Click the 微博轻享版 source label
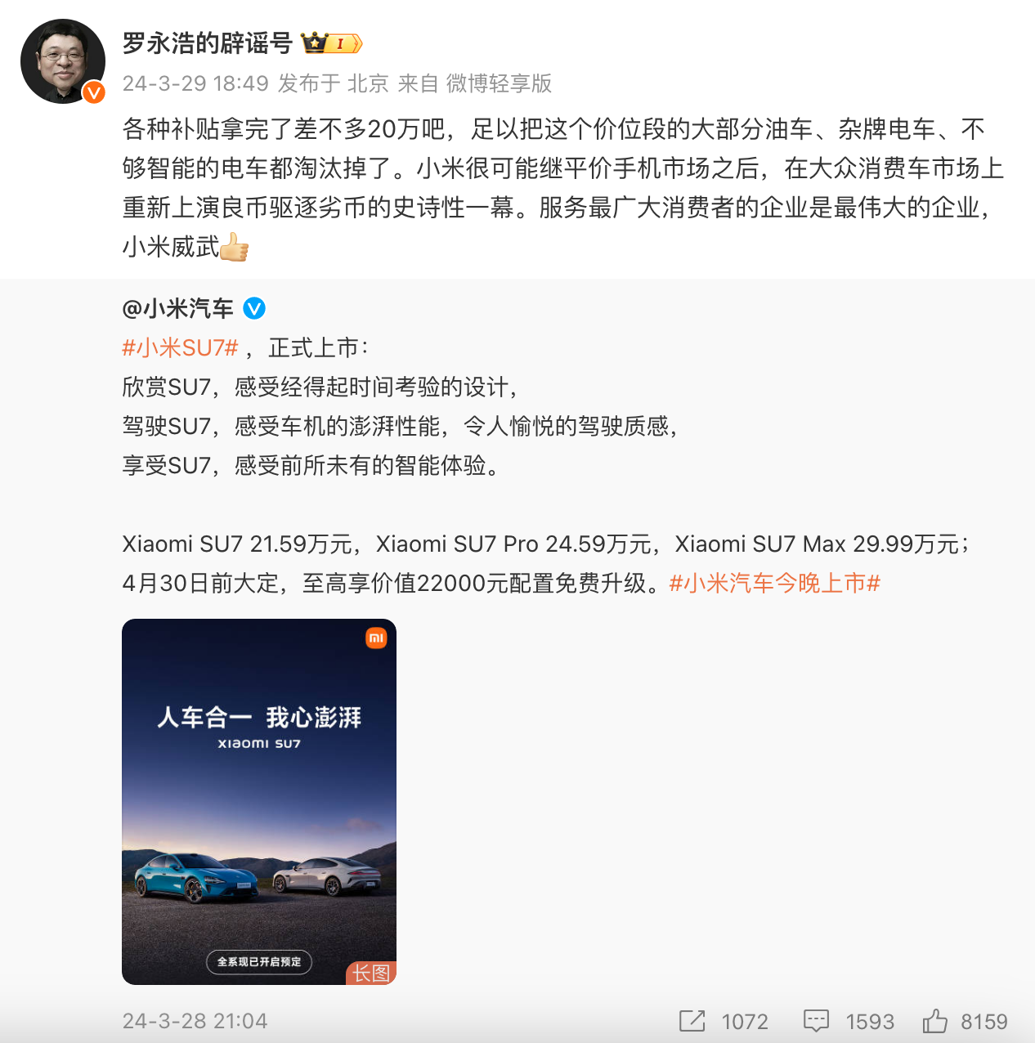This screenshot has height=1043, width=1035. coord(499,83)
